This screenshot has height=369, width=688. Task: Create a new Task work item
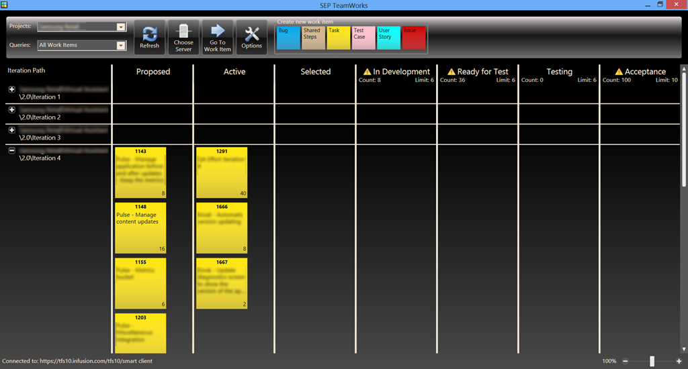tap(339, 38)
